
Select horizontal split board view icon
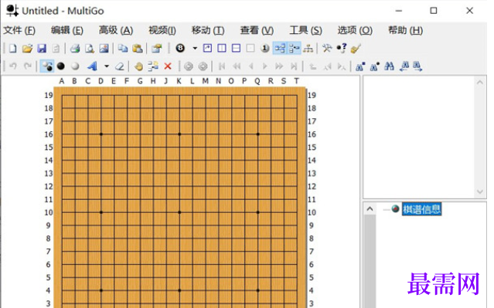236,48
